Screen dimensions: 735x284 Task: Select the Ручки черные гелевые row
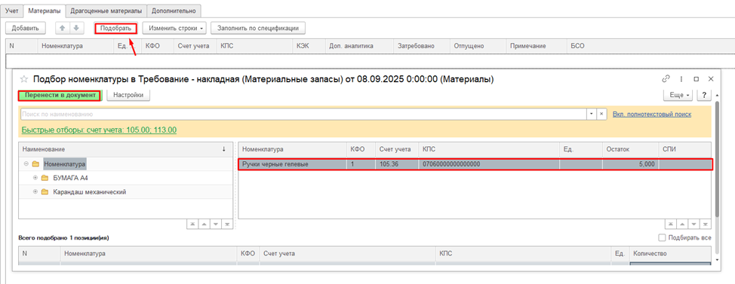tap(475, 164)
